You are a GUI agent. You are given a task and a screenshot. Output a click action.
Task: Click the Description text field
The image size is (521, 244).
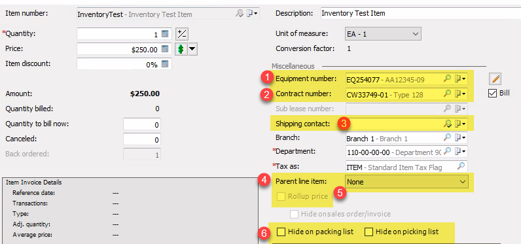421,13
